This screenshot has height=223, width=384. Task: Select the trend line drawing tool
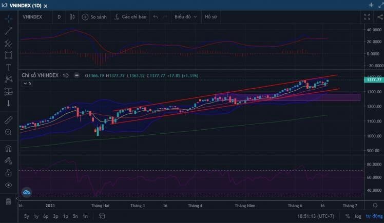[9, 31]
